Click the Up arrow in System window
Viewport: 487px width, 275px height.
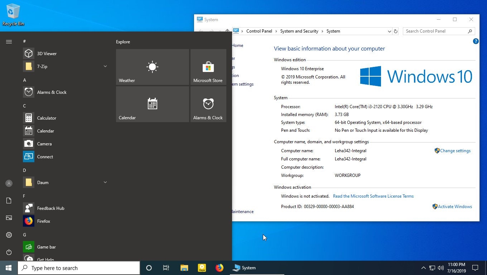[227, 31]
